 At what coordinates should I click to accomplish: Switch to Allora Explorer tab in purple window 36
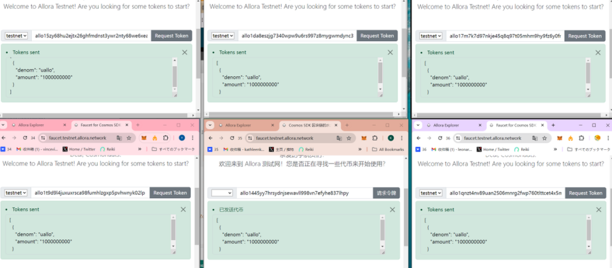click(455, 125)
